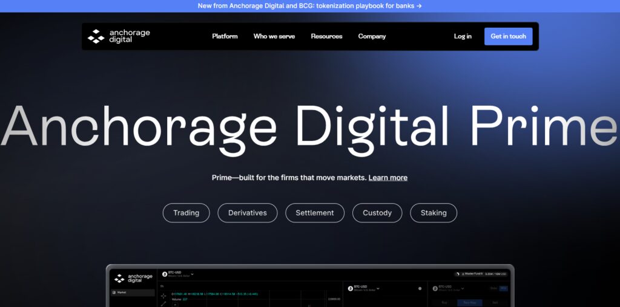620x307 pixels.
Task: Click the Log in link
Action: pyautogui.click(x=463, y=36)
